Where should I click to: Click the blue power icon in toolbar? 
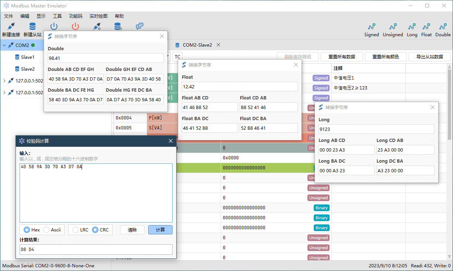click(x=54, y=26)
